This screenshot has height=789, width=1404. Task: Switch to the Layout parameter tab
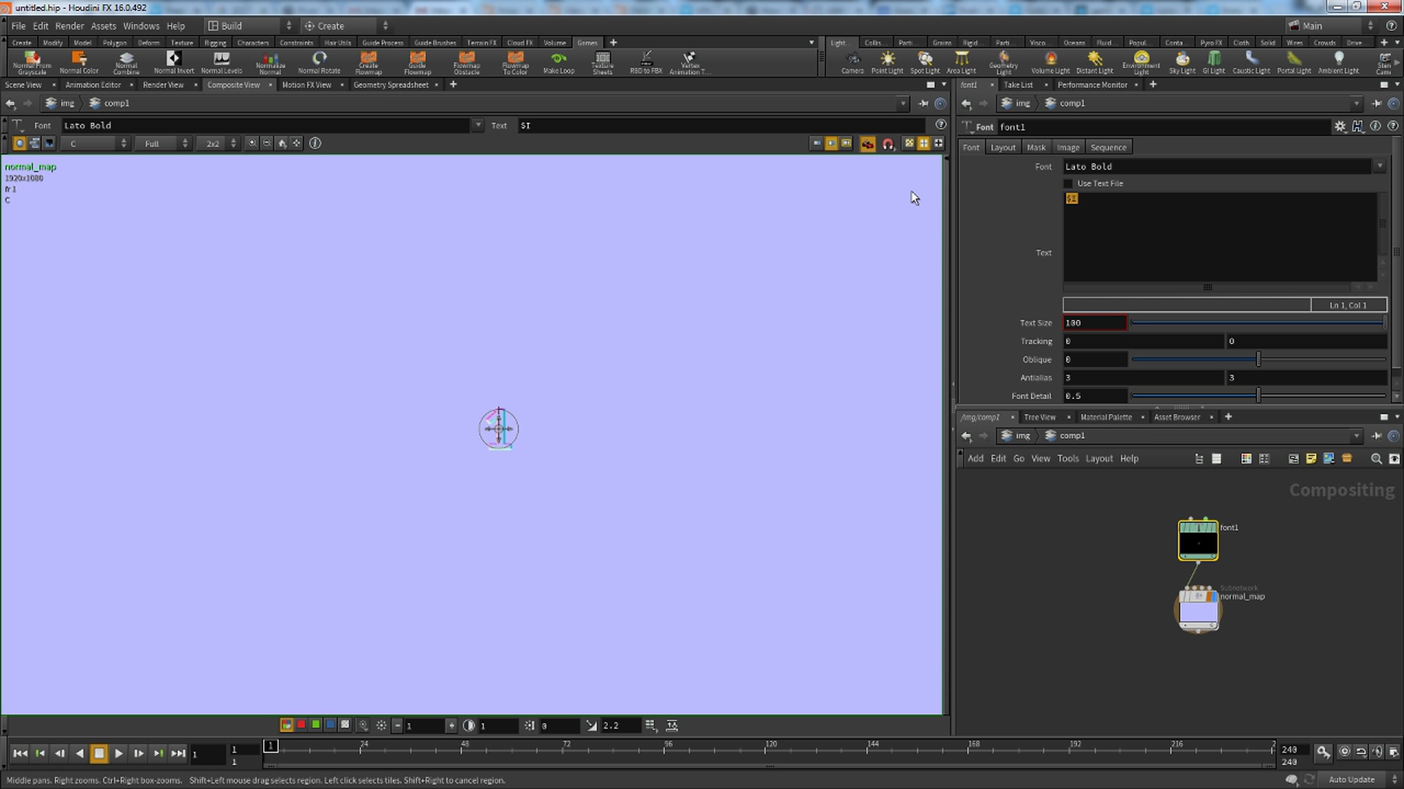pyautogui.click(x=1003, y=147)
